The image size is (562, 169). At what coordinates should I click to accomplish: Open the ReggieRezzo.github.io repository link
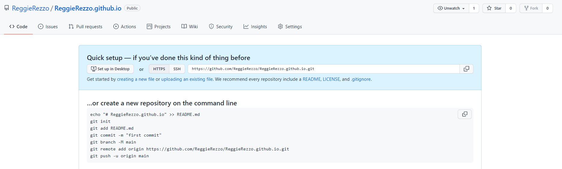click(88, 8)
